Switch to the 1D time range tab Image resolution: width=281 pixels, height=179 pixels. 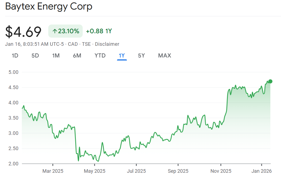[x=15, y=56]
